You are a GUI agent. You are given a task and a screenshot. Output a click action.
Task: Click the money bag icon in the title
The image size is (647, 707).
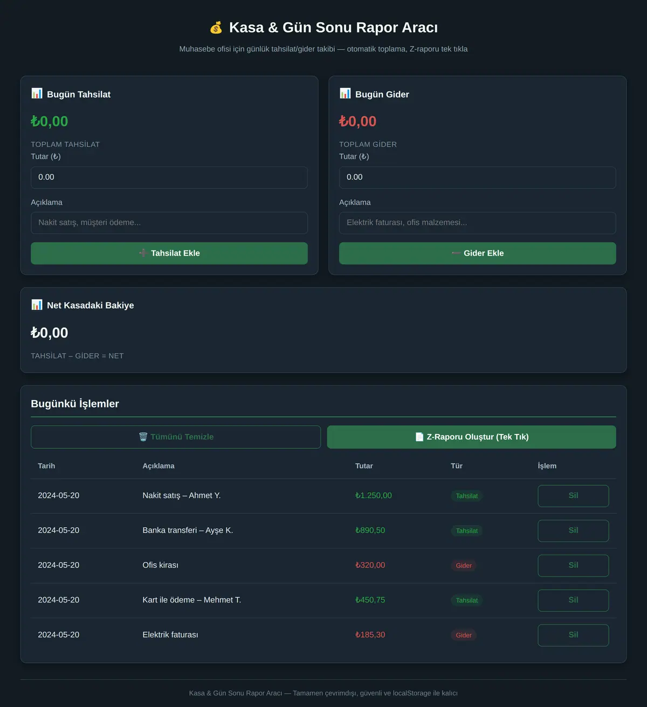tap(216, 27)
